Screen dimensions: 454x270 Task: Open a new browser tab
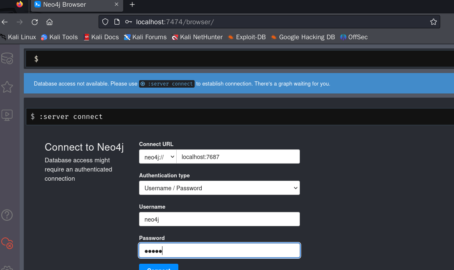click(132, 5)
